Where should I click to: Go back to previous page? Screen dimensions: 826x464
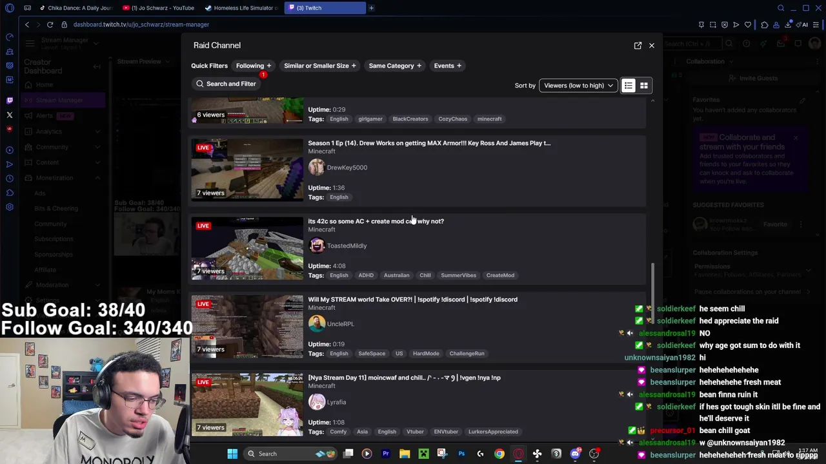26,24
